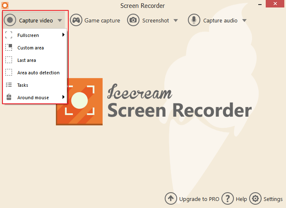This screenshot has height=208, width=286.
Task: Click the Upgrade to PRO arrow icon
Action: point(171,198)
